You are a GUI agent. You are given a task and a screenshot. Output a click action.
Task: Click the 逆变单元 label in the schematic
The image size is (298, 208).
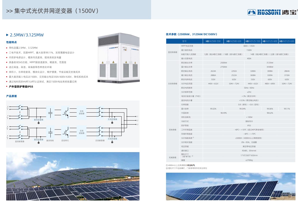pyautogui.click(x=65, y=141)
